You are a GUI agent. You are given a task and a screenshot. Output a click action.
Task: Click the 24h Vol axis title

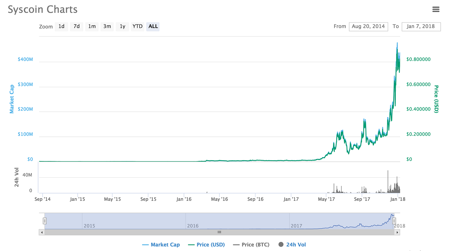coord(17,177)
